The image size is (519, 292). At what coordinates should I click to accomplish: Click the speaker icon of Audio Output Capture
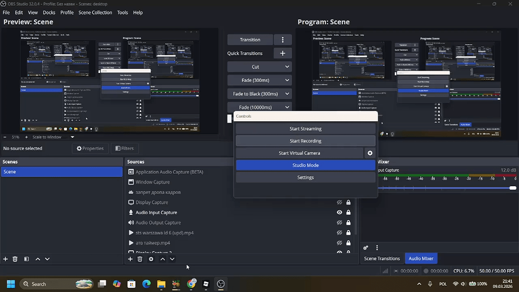pos(131,223)
